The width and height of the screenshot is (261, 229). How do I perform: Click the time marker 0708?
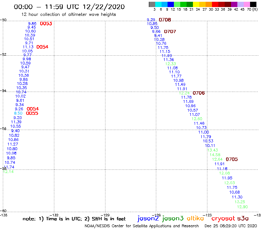coord(165,20)
